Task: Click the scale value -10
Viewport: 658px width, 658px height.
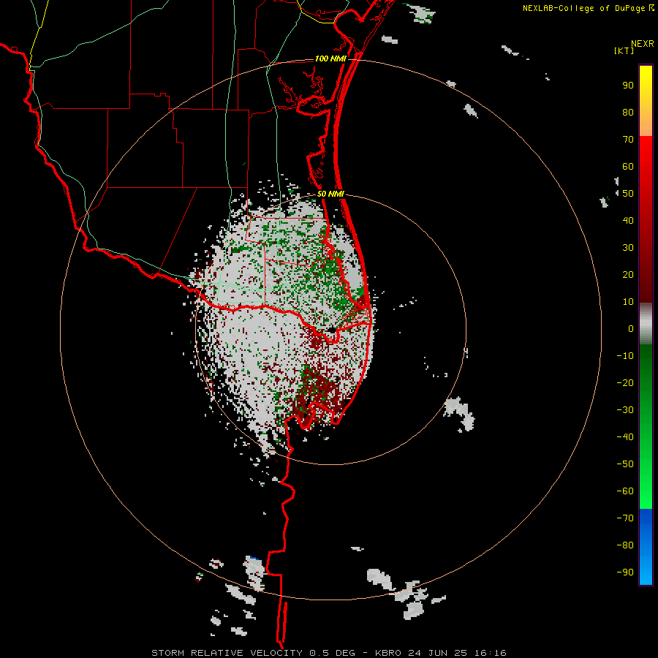Action: tap(625, 356)
